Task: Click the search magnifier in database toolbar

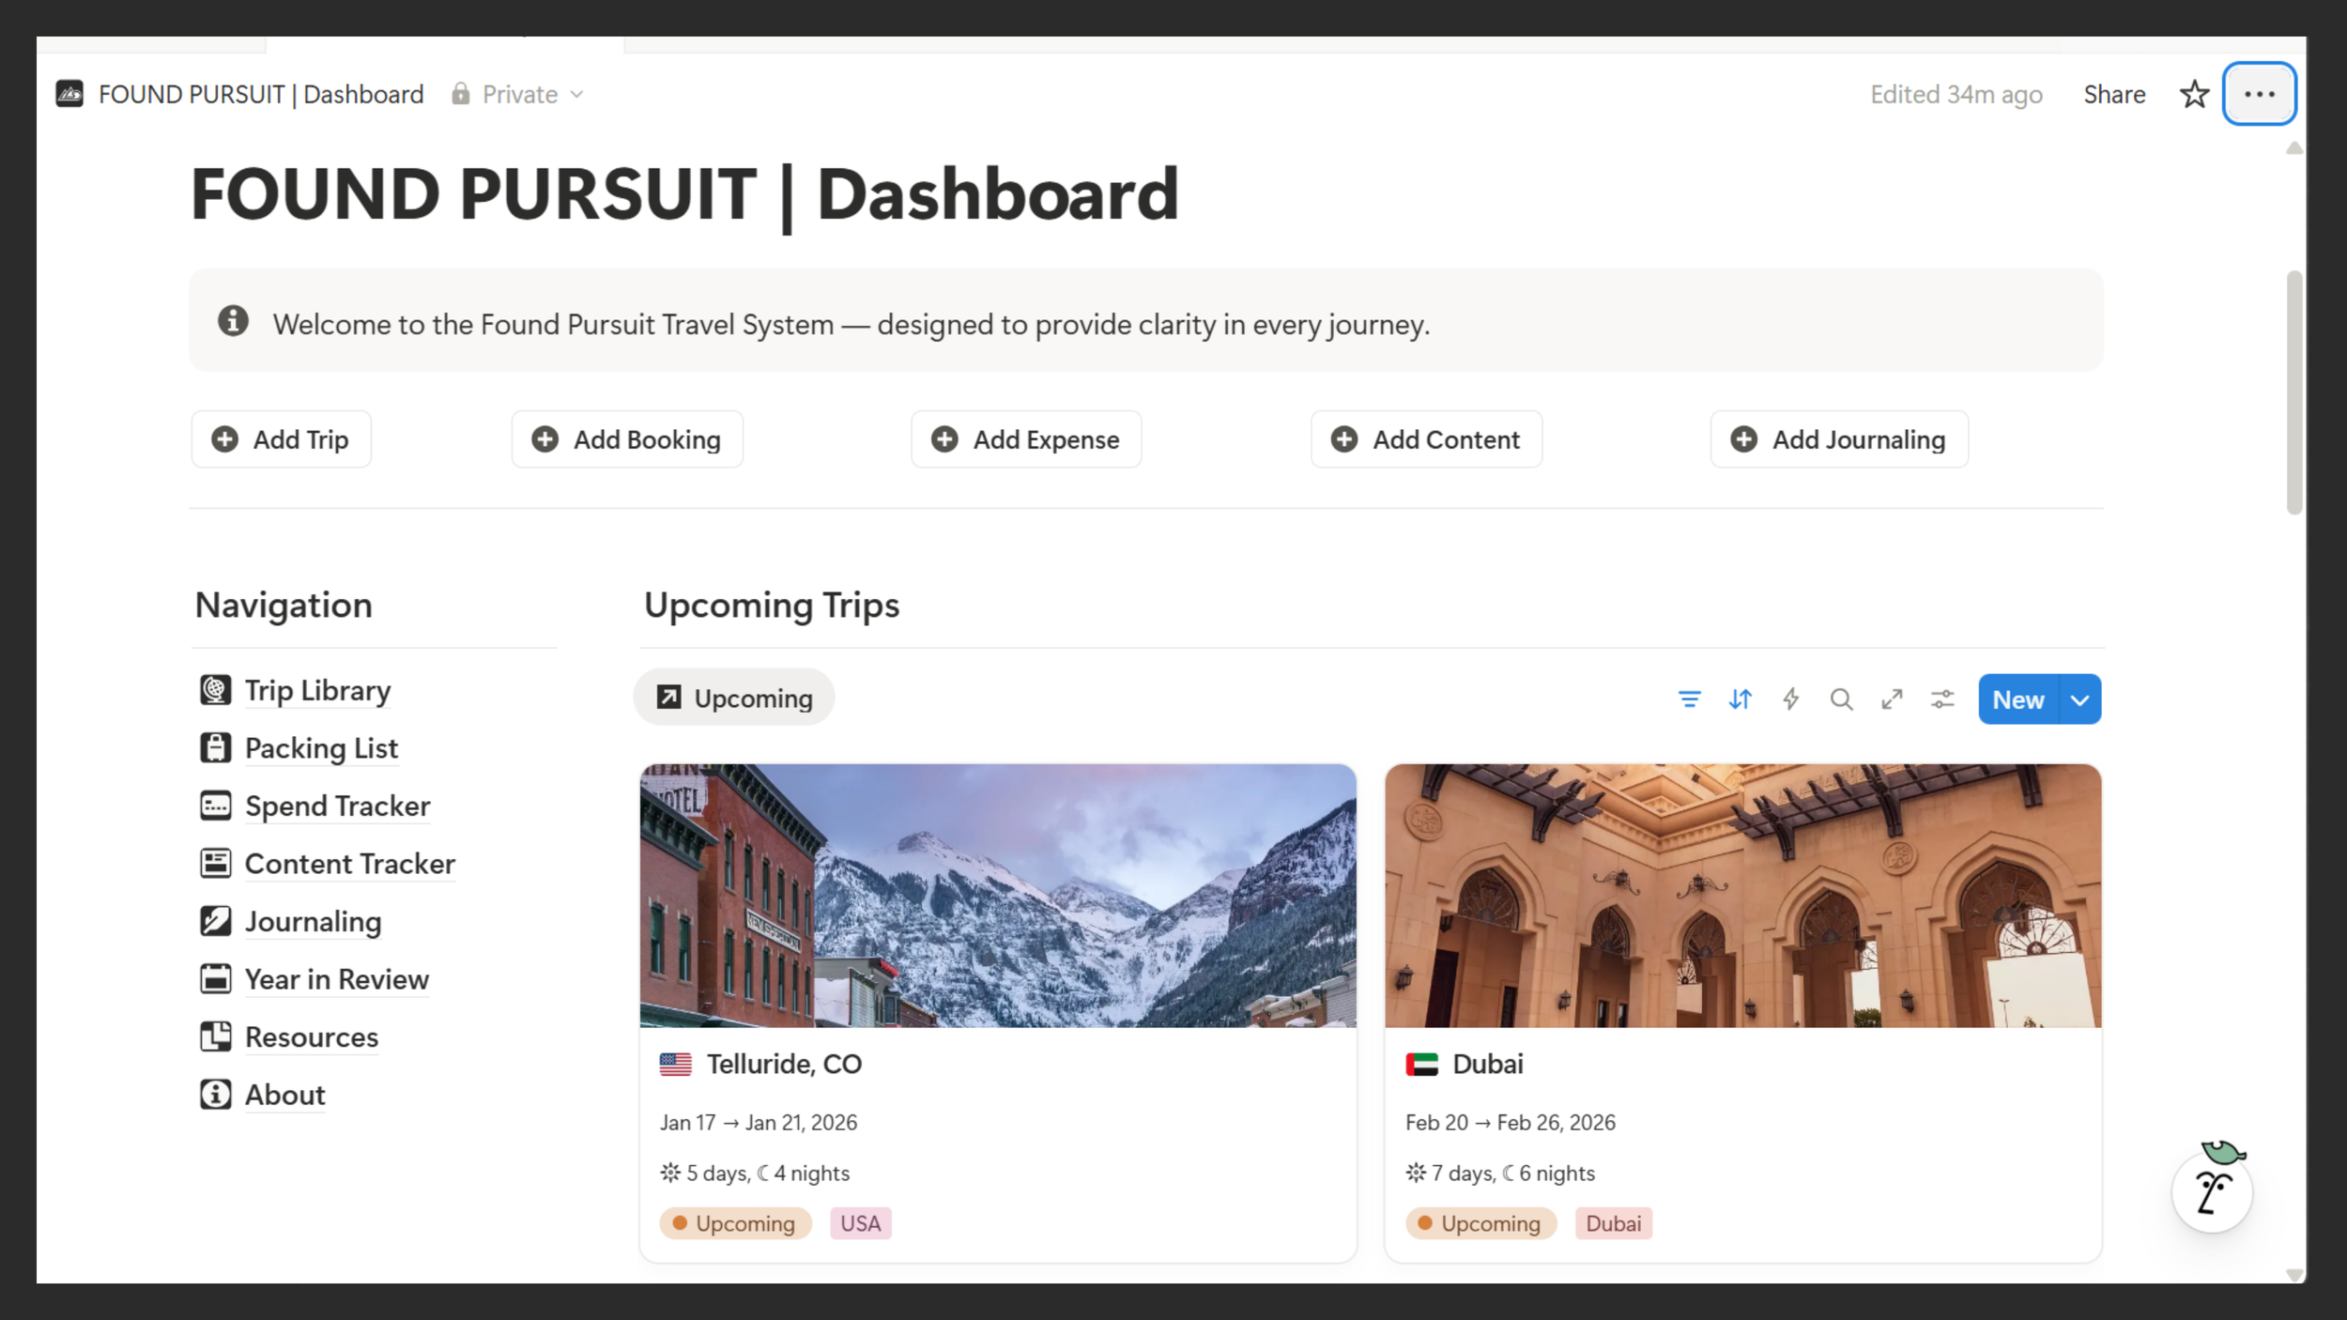Action: [x=1841, y=699]
